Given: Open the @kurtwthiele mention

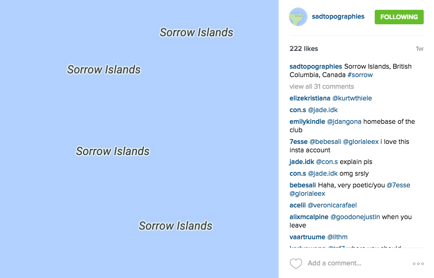Looking at the screenshot, I should (x=352, y=98).
